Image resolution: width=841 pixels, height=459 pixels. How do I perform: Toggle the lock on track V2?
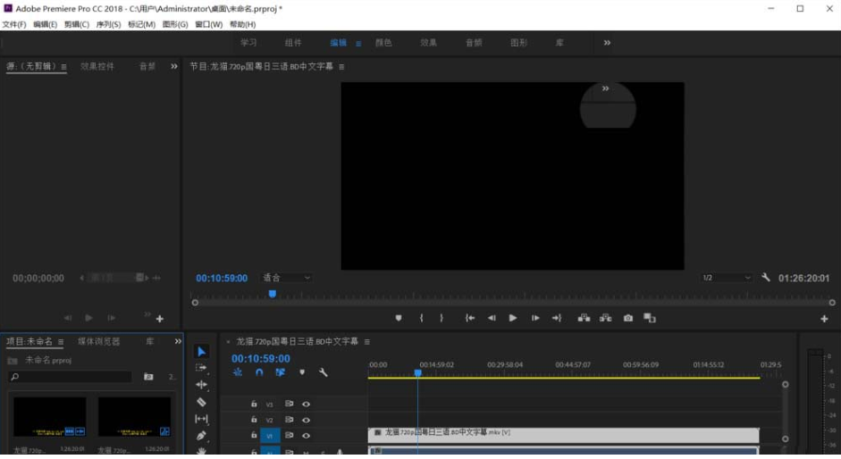pyautogui.click(x=254, y=420)
